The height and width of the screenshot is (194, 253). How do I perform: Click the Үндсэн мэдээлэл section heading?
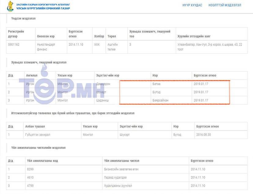[23, 19]
